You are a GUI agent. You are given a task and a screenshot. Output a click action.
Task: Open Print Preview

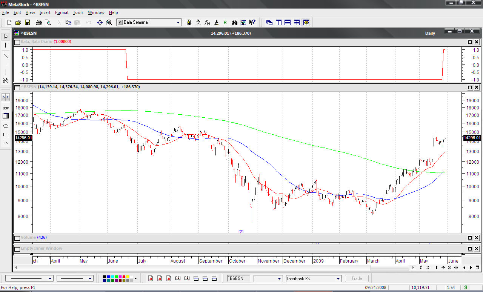click(48, 23)
